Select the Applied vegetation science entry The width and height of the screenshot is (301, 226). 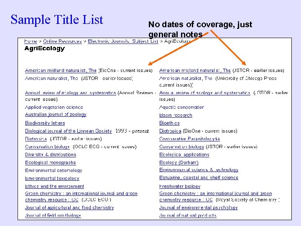54,107
